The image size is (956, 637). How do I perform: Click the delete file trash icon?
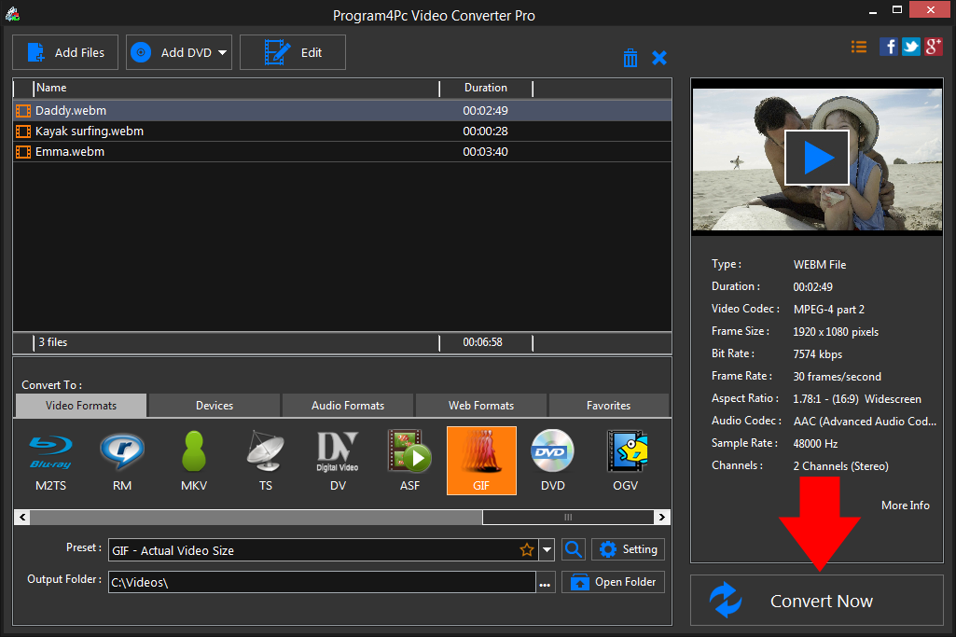(630, 57)
